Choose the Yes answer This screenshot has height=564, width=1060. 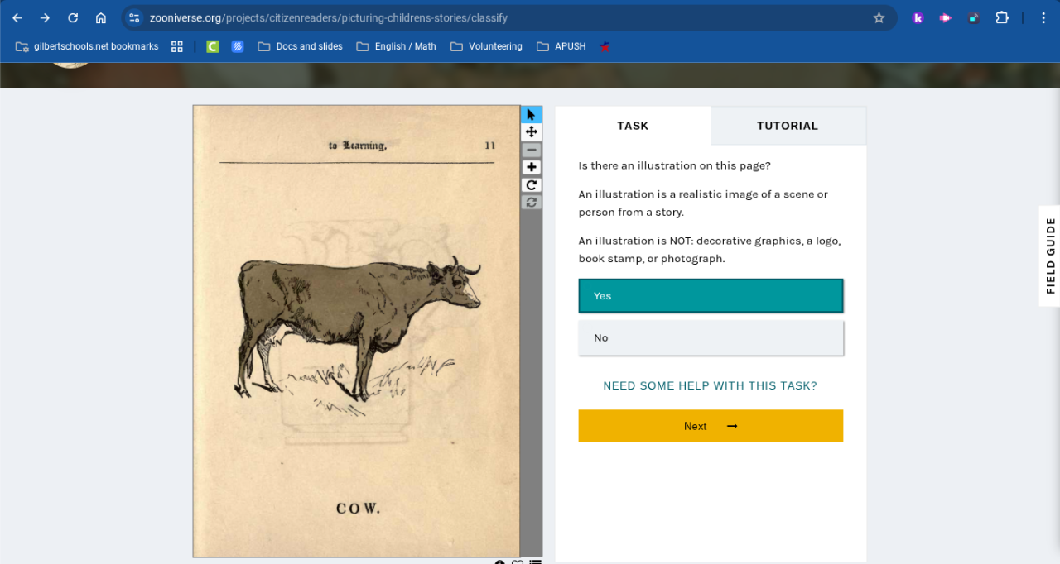711,296
